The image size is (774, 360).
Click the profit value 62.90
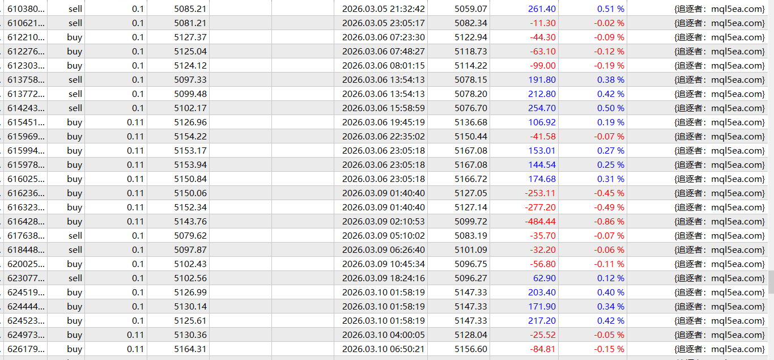coord(545,278)
